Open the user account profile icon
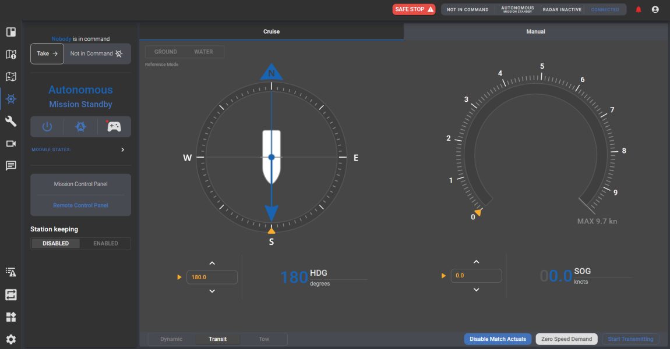Screen dimensions: 670x349 click(x=655, y=9)
